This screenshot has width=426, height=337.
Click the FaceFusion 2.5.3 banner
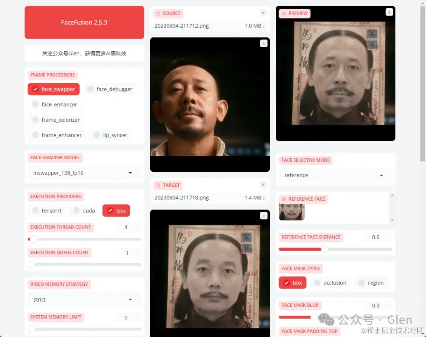[84, 22]
